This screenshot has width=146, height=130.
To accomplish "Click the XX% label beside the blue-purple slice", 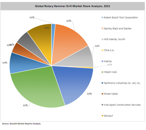I will (x=89, y=94).
